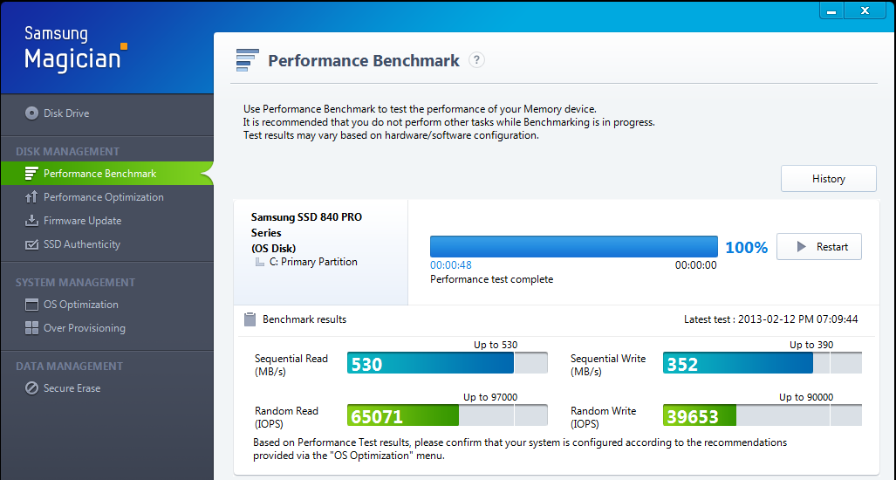Image resolution: width=896 pixels, height=480 pixels.
Task: Click the Latest test timestamp text
Action: pos(771,319)
